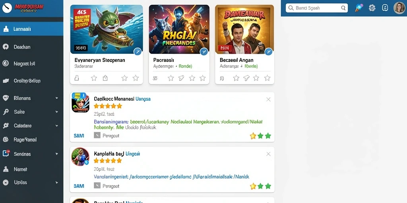Click the lock icon on Evyaneryan Steopenan card

coord(77,78)
